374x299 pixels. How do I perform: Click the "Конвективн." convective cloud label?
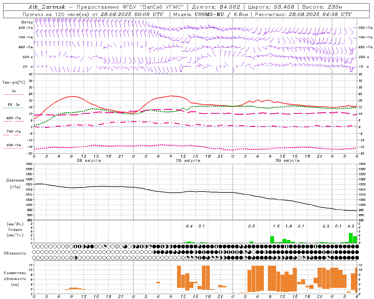[x=15, y=273]
